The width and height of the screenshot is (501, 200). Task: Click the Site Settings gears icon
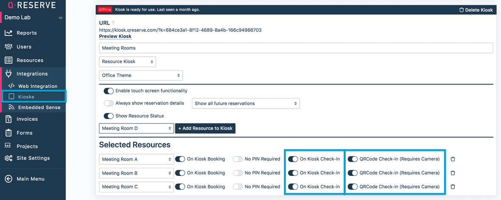click(x=8, y=158)
